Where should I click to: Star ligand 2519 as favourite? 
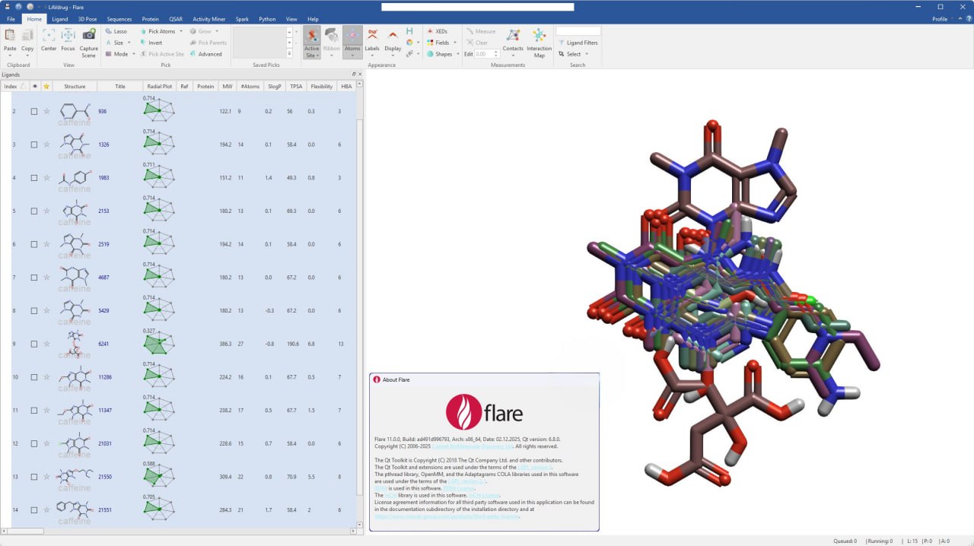[46, 244]
